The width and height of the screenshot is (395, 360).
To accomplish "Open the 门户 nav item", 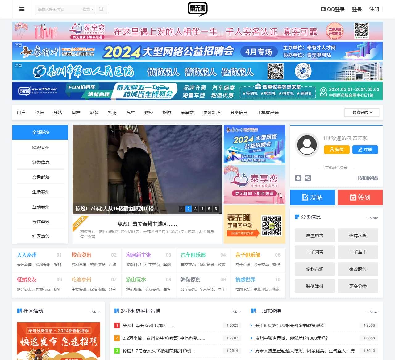I will 21,113.
